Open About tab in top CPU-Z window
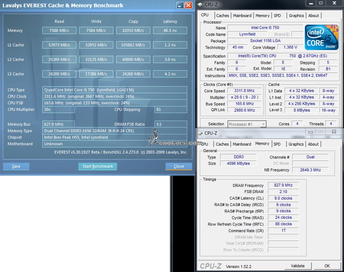Viewport: 344px width, 272px height. coord(314,16)
